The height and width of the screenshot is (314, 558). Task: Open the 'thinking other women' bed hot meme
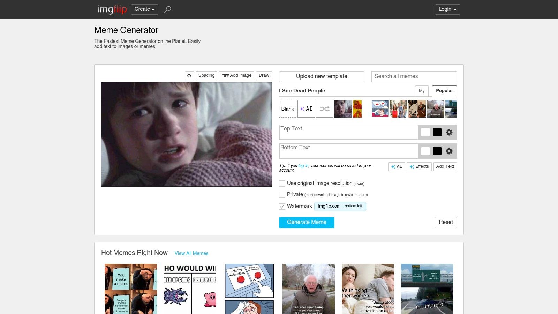coord(368,289)
